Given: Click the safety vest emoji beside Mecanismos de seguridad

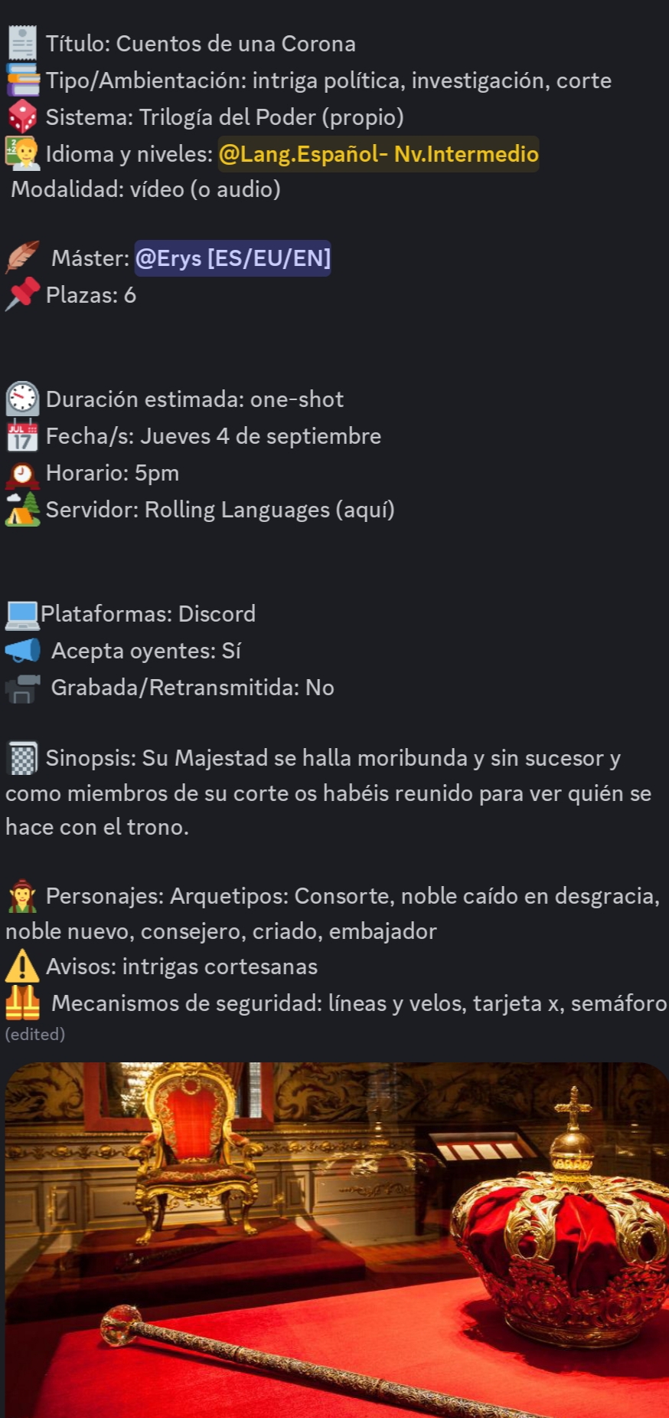Looking at the screenshot, I should click(x=22, y=1003).
